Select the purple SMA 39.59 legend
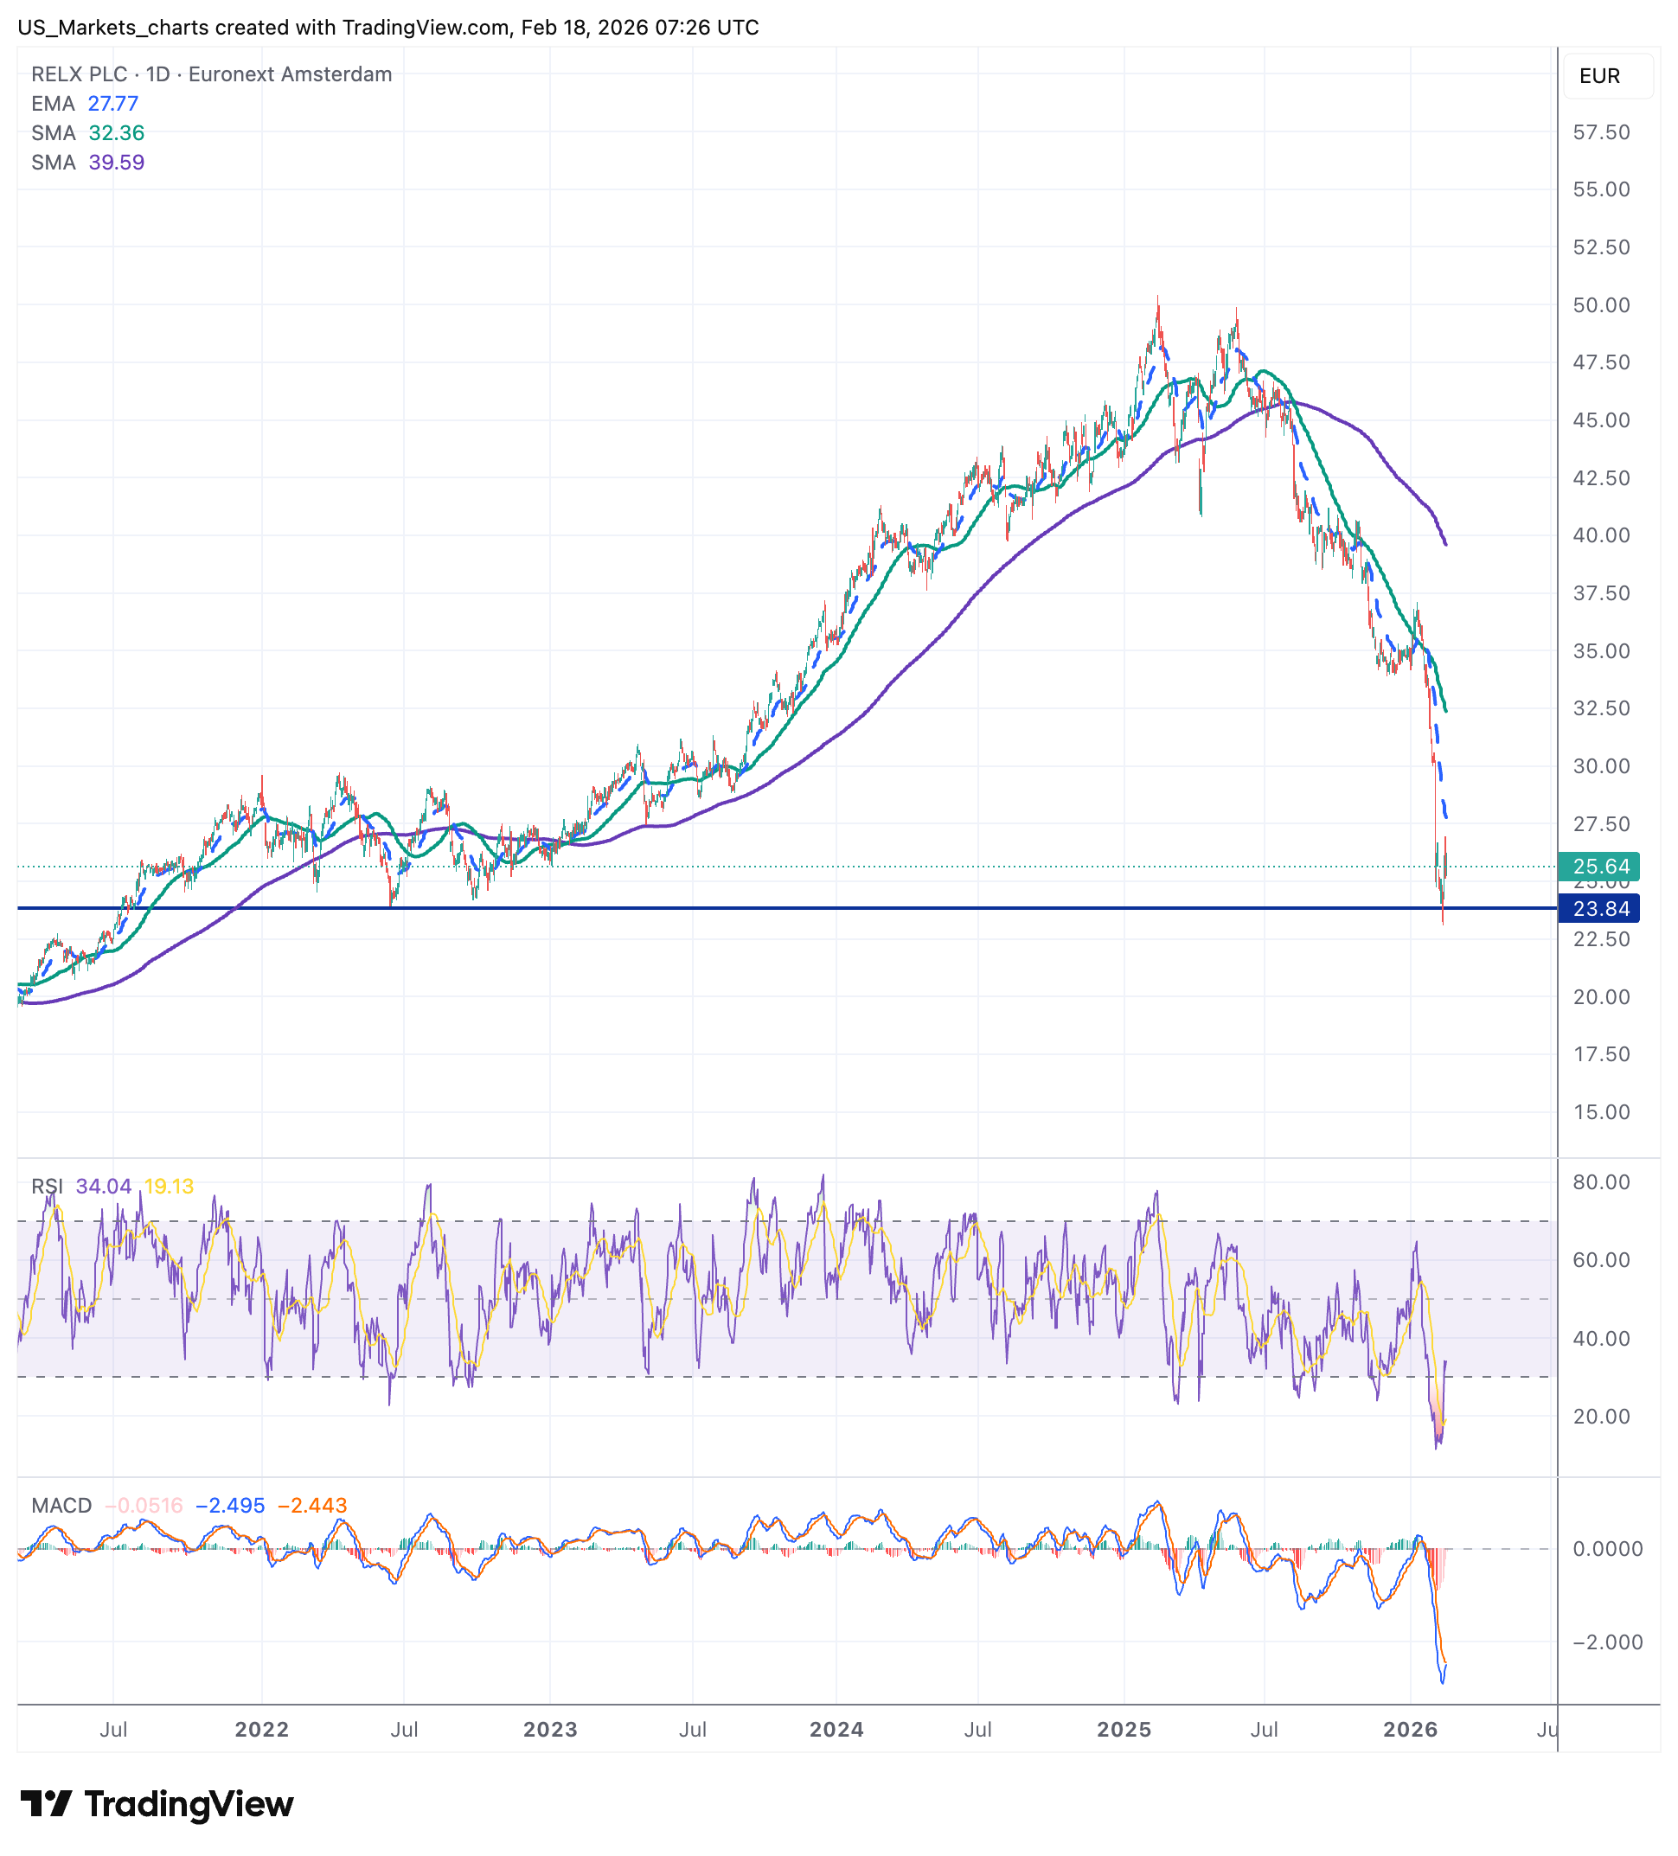The height and width of the screenshot is (1856, 1678). 87,163
